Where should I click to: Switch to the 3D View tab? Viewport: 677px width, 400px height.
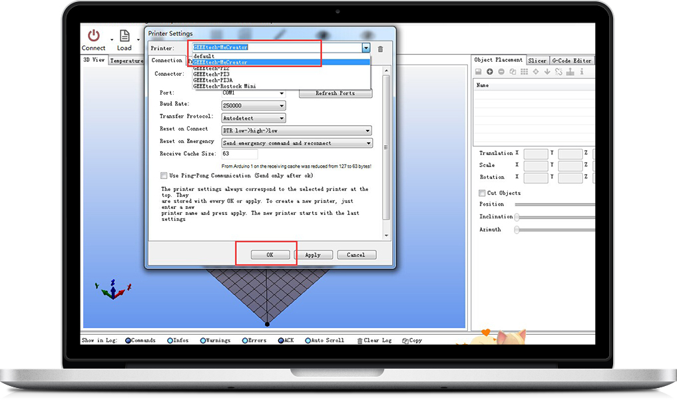click(x=94, y=60)
